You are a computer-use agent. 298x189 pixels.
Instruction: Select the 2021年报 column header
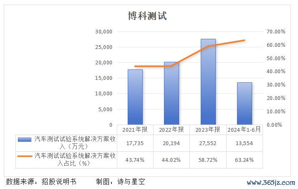tap(135, 130)
